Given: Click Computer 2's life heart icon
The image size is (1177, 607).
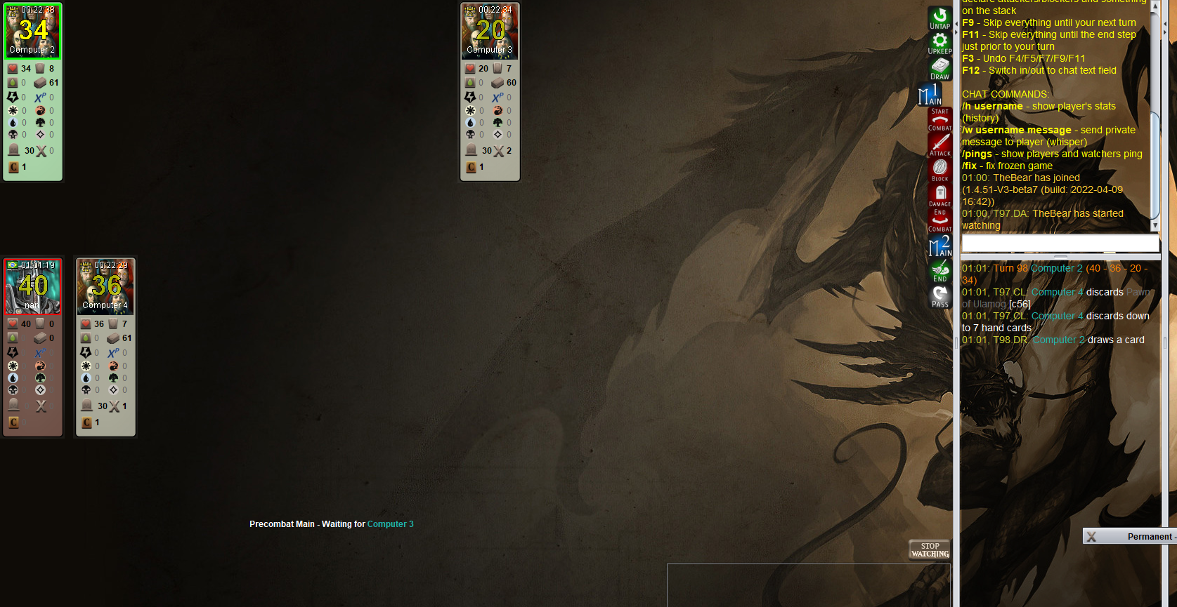Looking at the screenshot, I should [x=13, y=69].
